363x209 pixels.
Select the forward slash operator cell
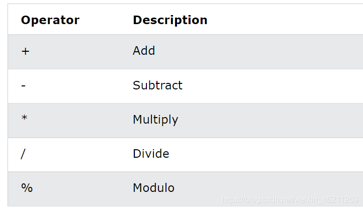23,154
